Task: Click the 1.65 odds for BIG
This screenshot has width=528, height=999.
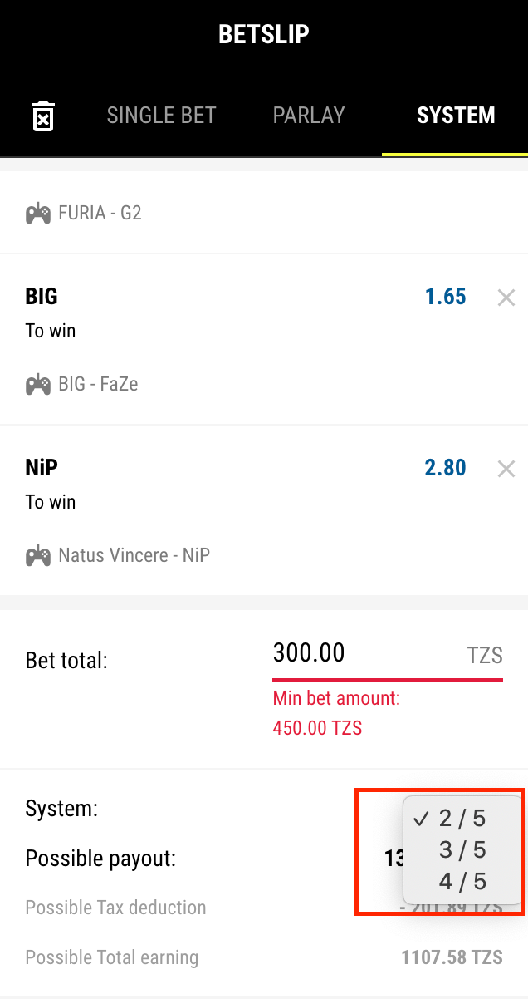Action: point(446,297)
